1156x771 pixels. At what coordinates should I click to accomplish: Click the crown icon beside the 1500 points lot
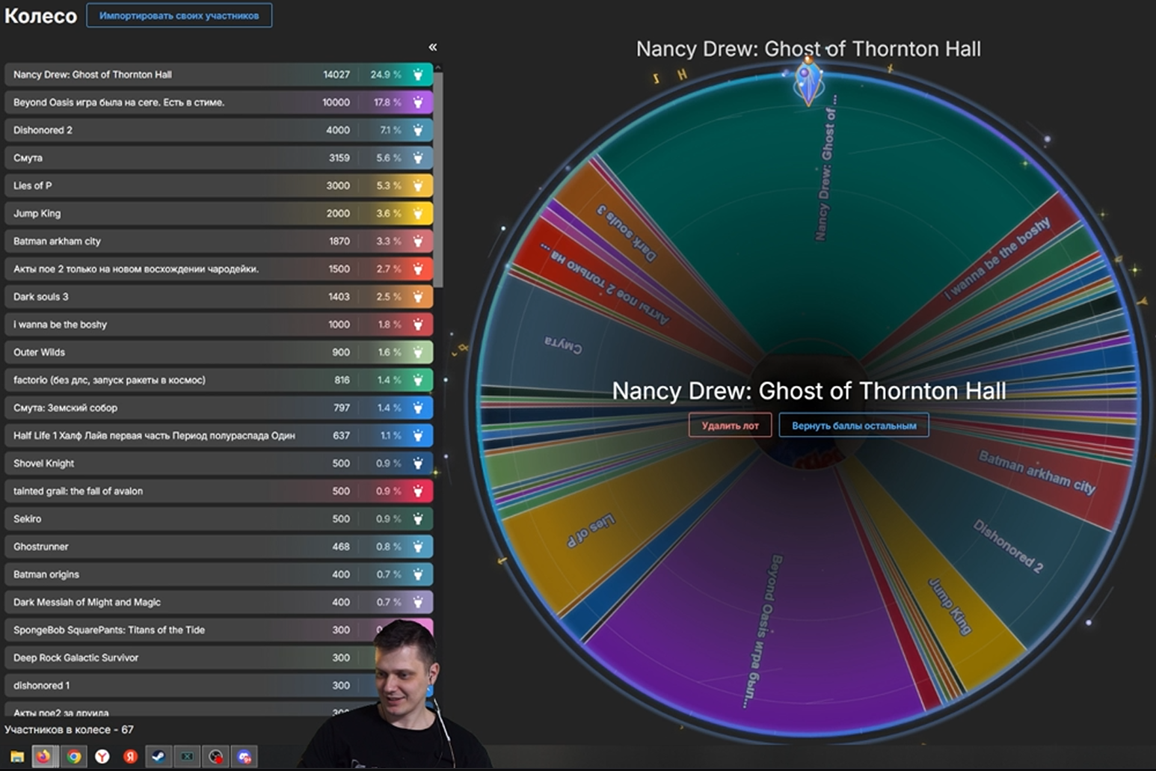[418, 268]
